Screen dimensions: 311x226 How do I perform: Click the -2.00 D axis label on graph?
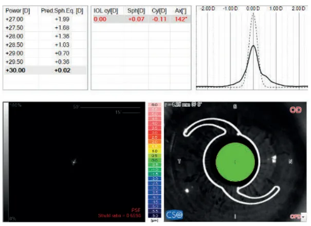point(208,9)
